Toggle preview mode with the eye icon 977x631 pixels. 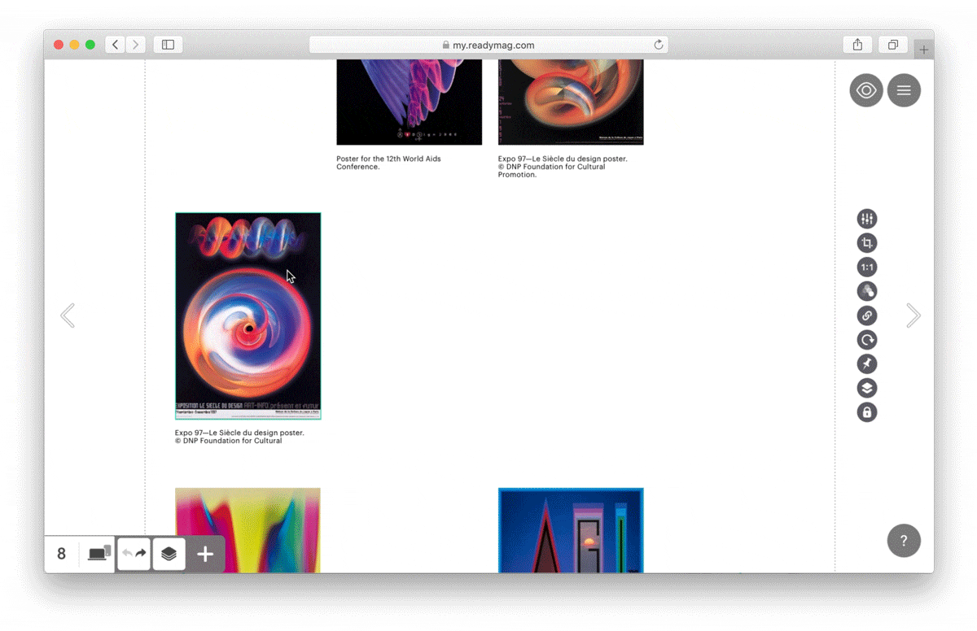865,90
